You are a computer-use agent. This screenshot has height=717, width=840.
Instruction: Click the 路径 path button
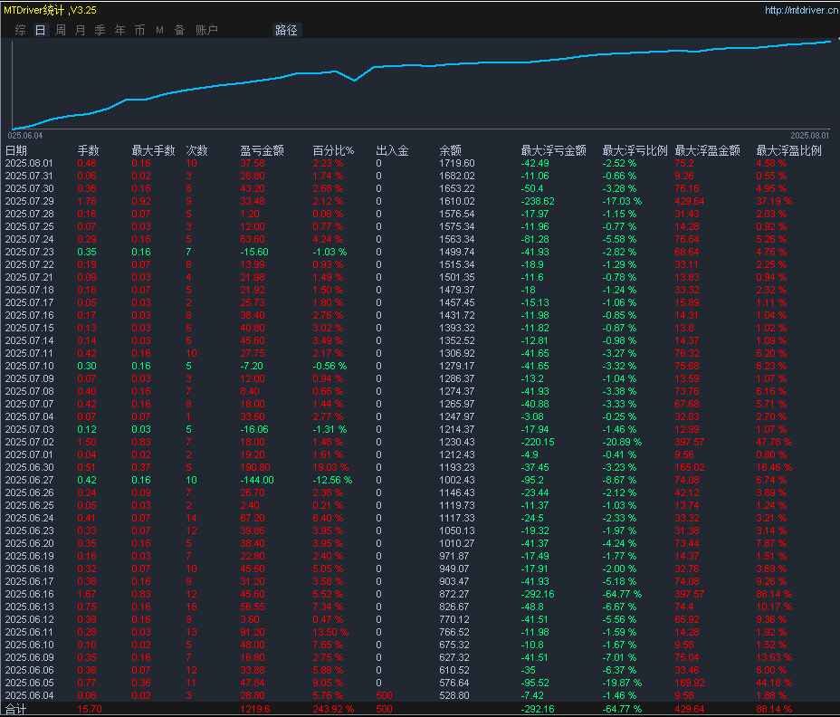click(x=287, y=30)
